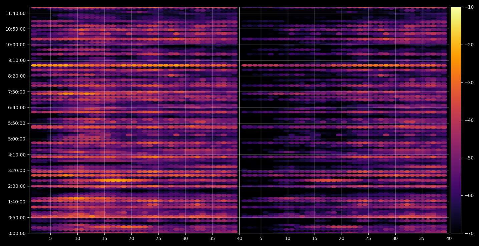Click x-axis label 35 under the right heatmap
Screen dimensions: 479x246
click(x=422, y=239)
